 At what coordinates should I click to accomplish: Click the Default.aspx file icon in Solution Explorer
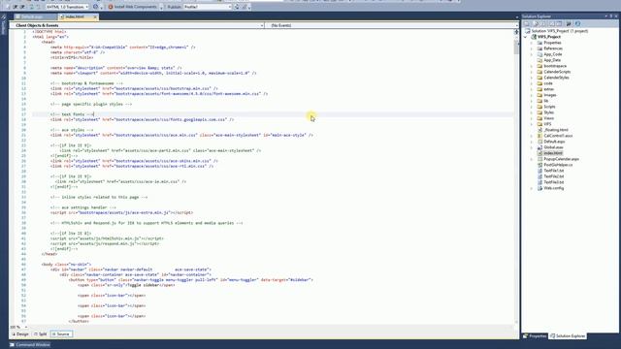coord(539,142)
